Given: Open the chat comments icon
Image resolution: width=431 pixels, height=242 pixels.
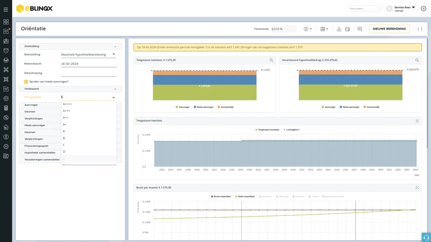Looking at the screenshot, I should click(360, 29).
